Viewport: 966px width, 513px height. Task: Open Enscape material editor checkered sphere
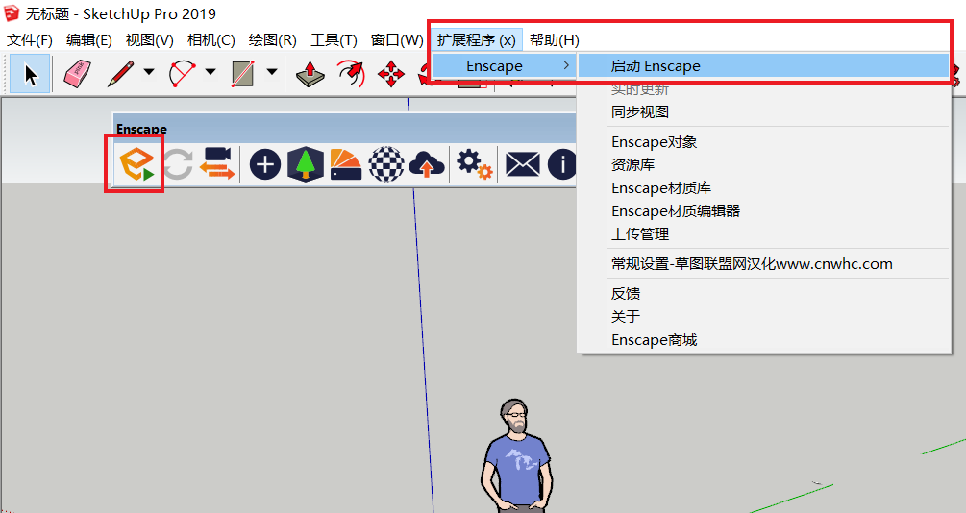pyautogui.click(x=386, y=164)
